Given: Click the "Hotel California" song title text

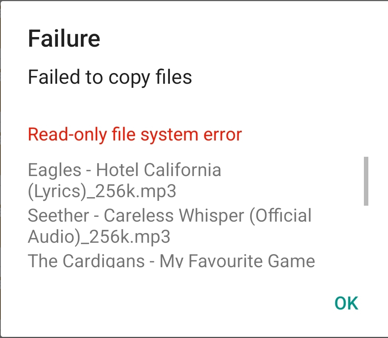Looking at the screenshot, I should click(x=159, y=170).
